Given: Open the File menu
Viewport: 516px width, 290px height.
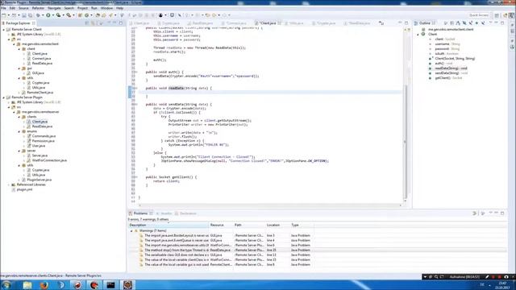Looking at the screenshot, I should (x=3, y=8).
